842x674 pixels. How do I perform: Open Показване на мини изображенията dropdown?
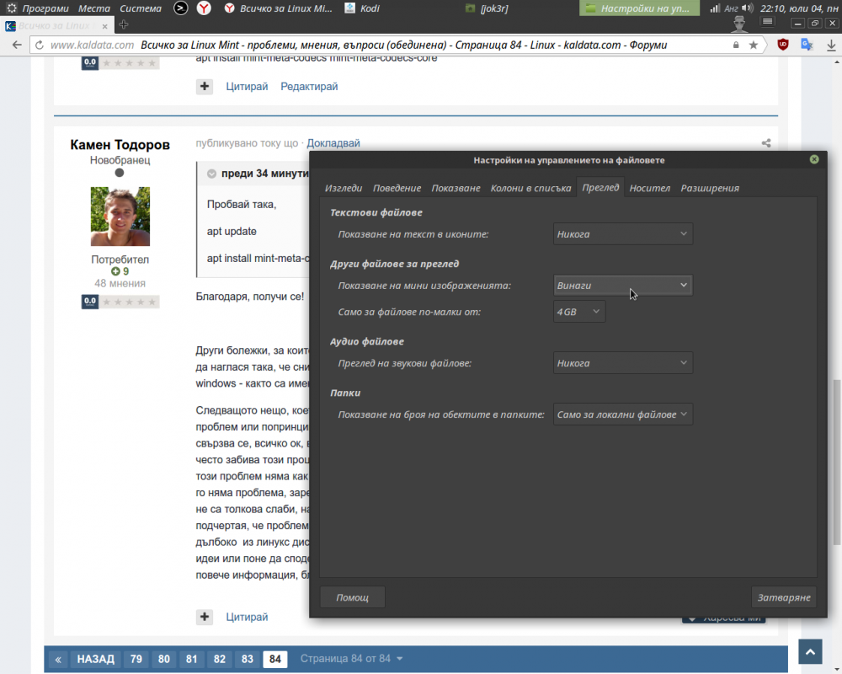(x=623, y=286)
